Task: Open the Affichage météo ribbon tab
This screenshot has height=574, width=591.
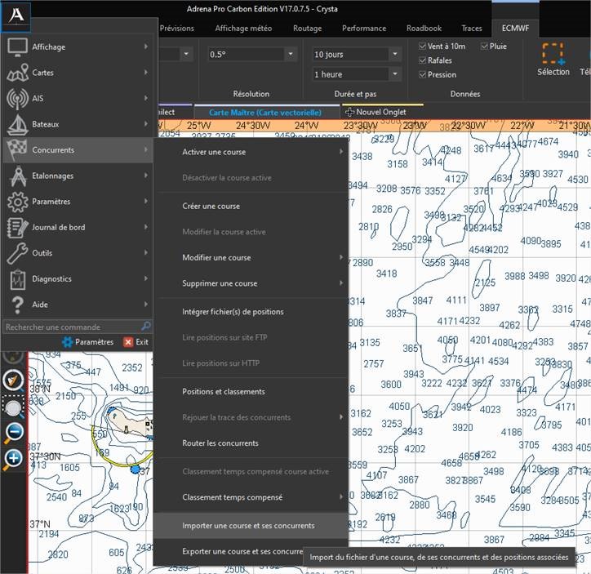Action: [x=243, y=29]
